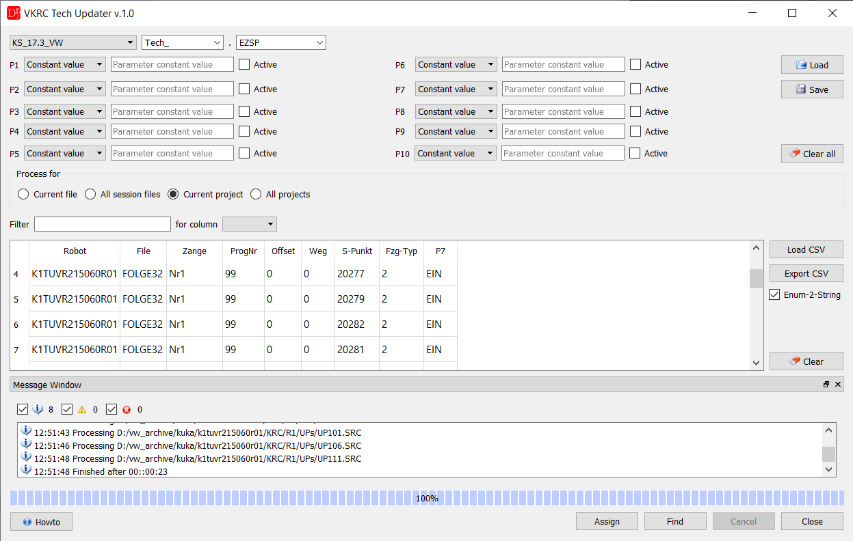Open the Tech_ combo box

point(183,42)
